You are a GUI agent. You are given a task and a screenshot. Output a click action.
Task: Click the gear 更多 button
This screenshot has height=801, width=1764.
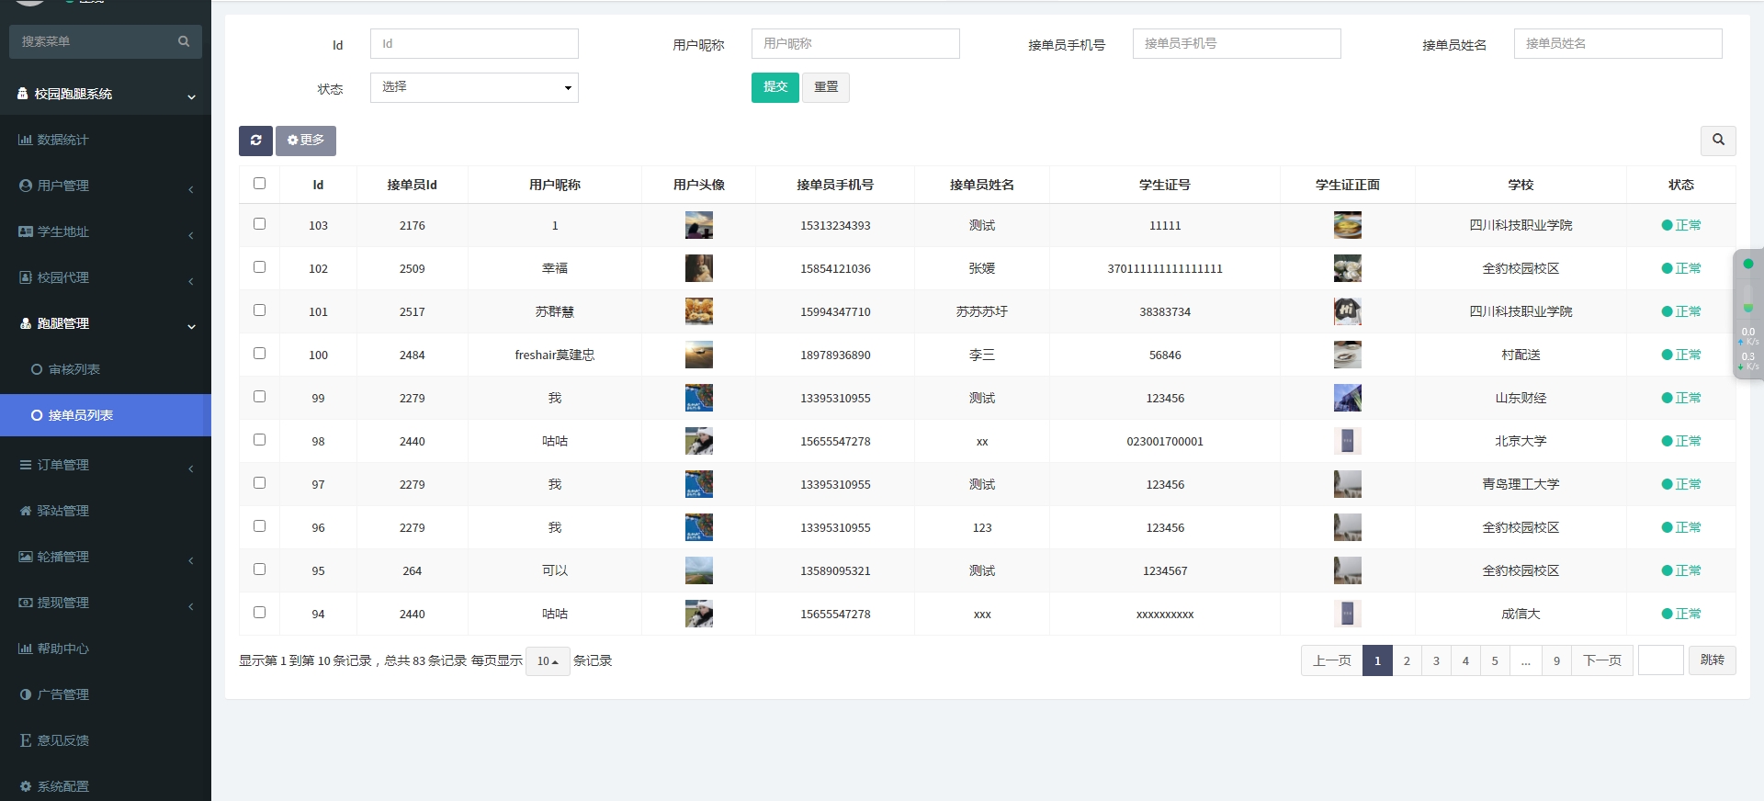tap(306, 141)
